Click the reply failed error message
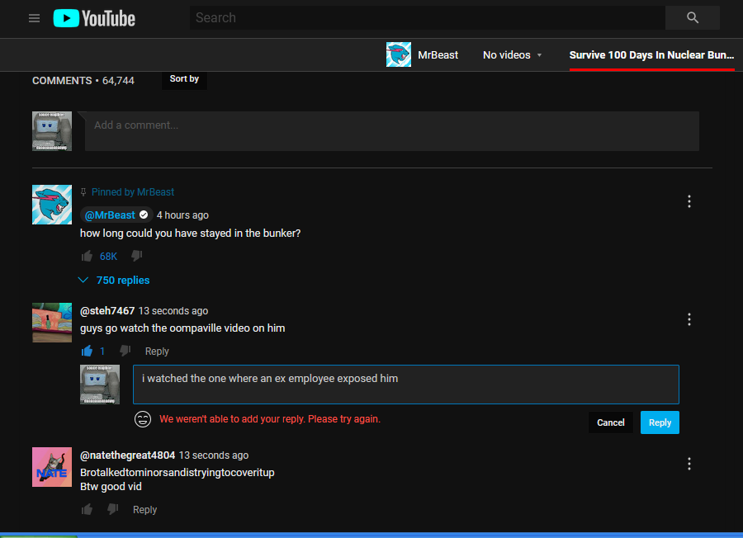This screenshot has height=538, width=743. click(x=270, y=419)
